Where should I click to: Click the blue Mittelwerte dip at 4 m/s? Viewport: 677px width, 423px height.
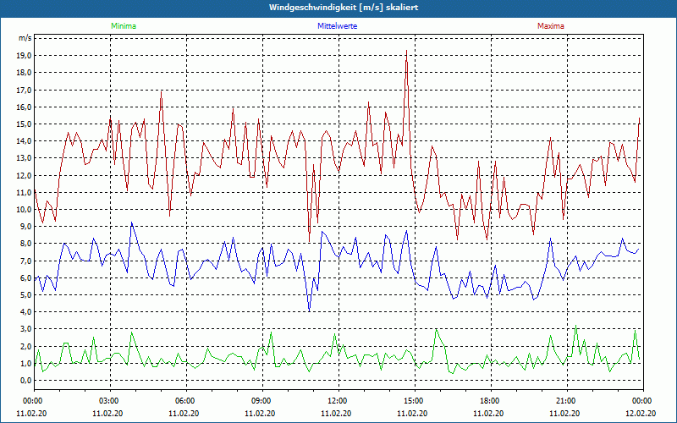coord(310,310)
